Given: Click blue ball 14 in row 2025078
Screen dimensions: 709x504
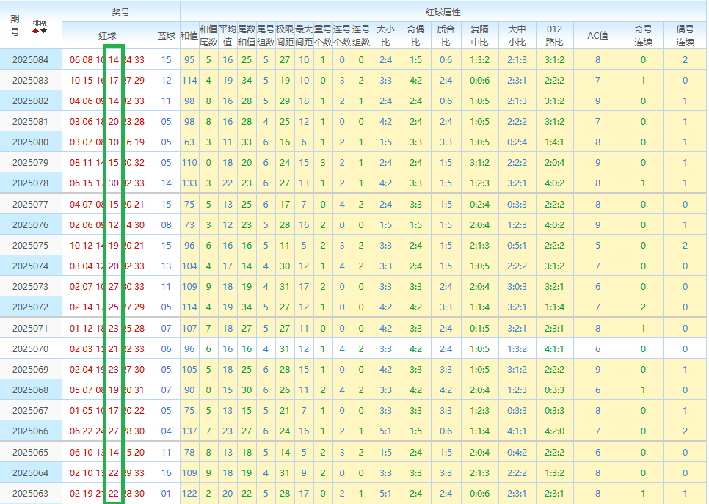Looking at the screenshot, I should (x=167, y=183).
